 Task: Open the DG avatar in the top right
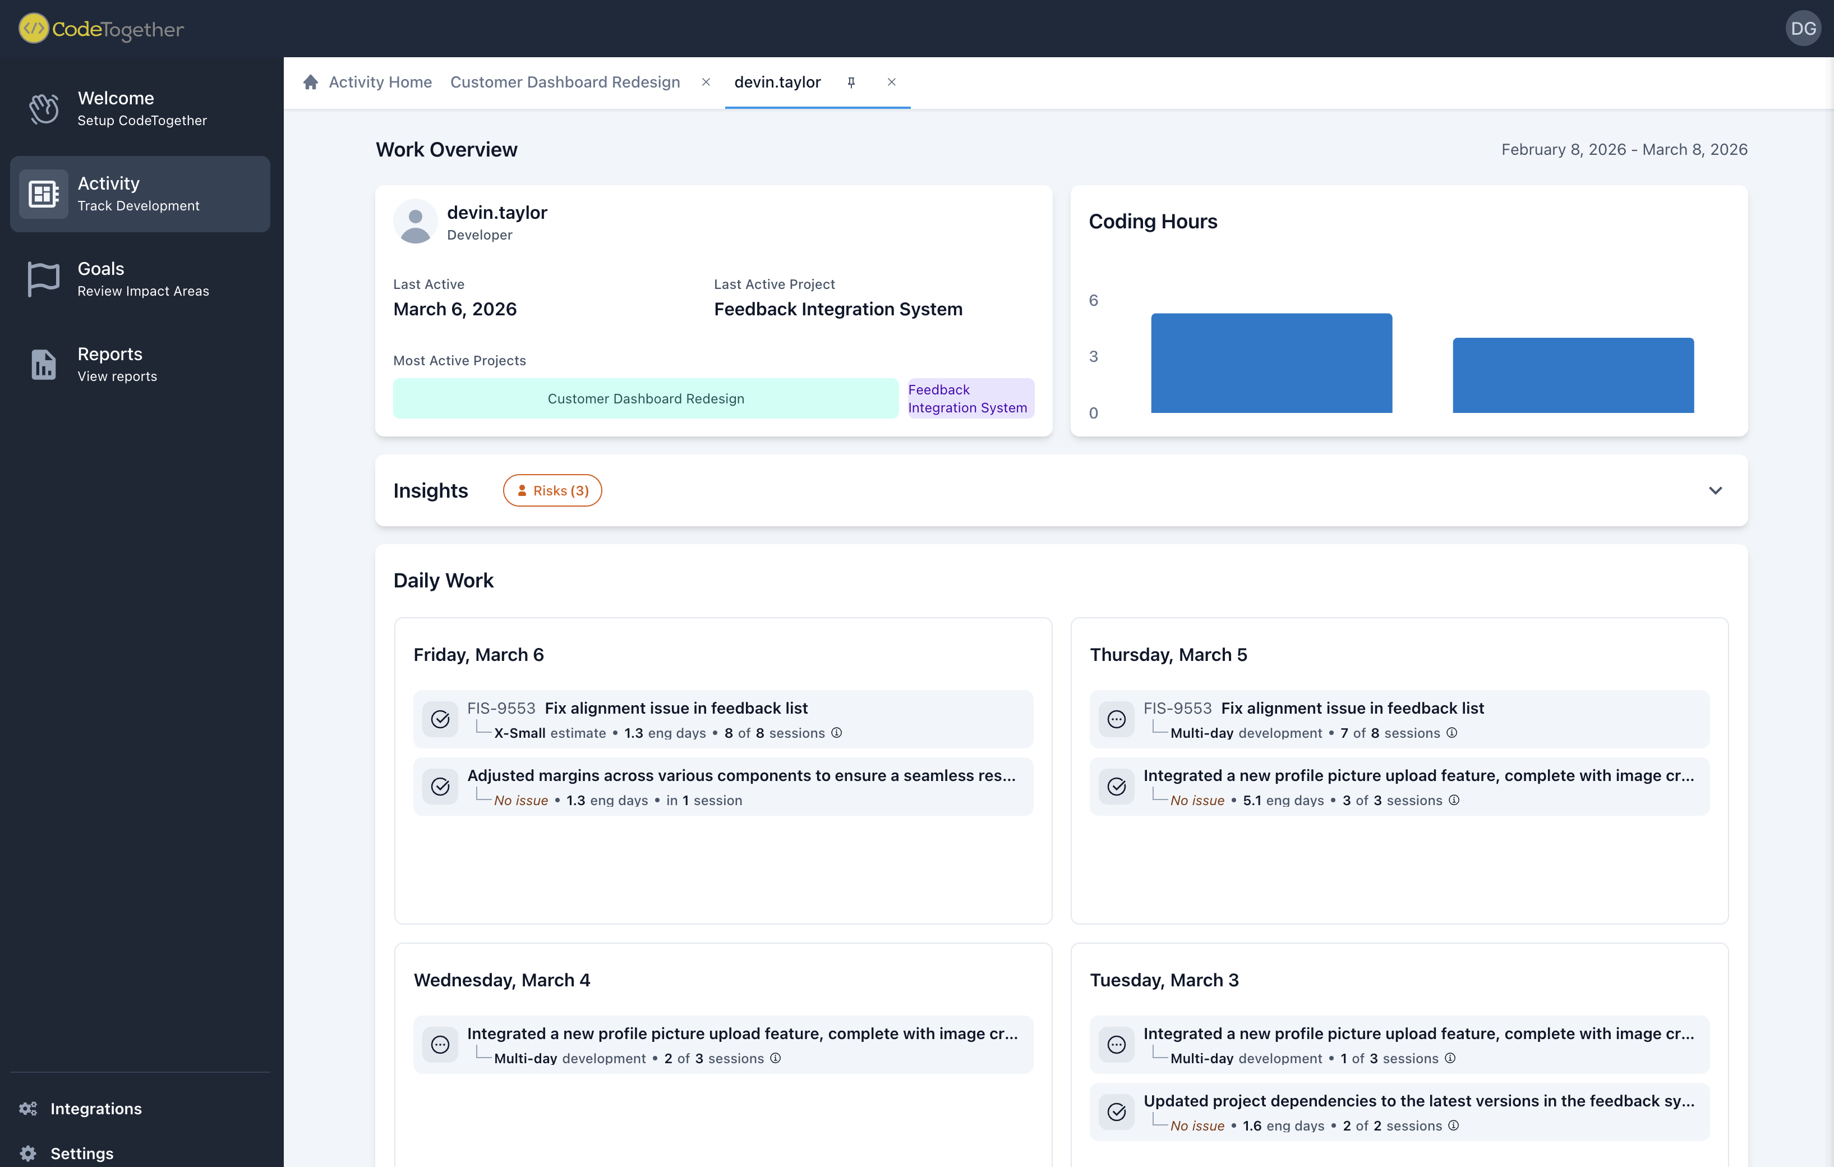point(1804,29)
